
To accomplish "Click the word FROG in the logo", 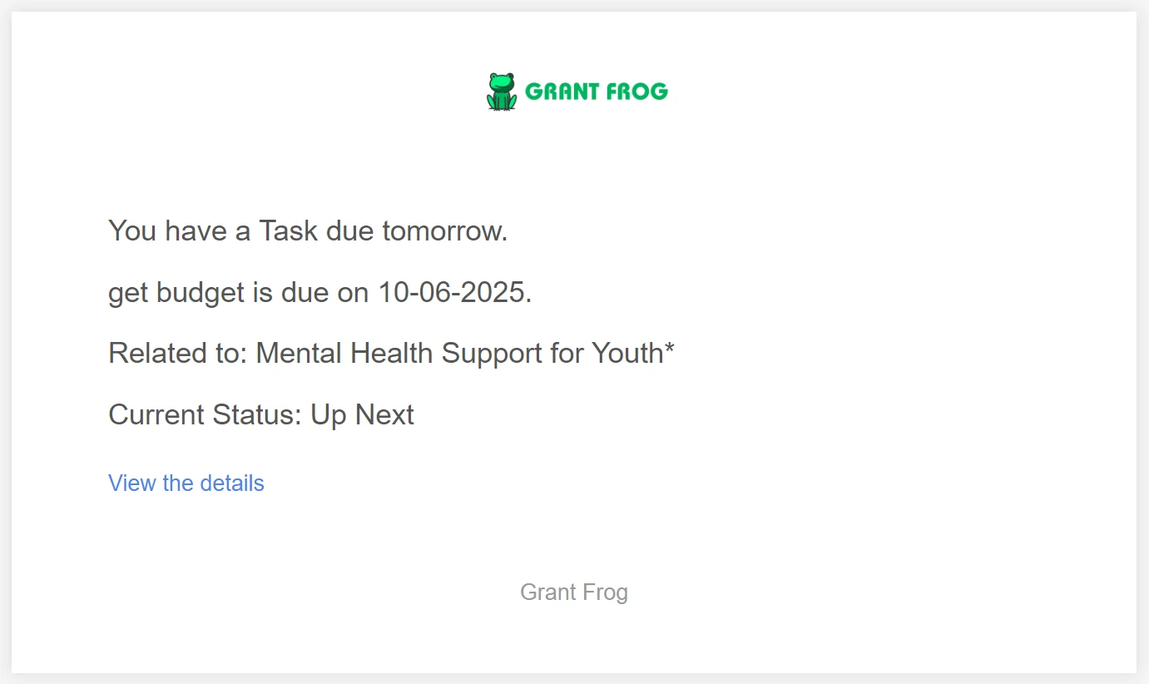I will 637,92.
